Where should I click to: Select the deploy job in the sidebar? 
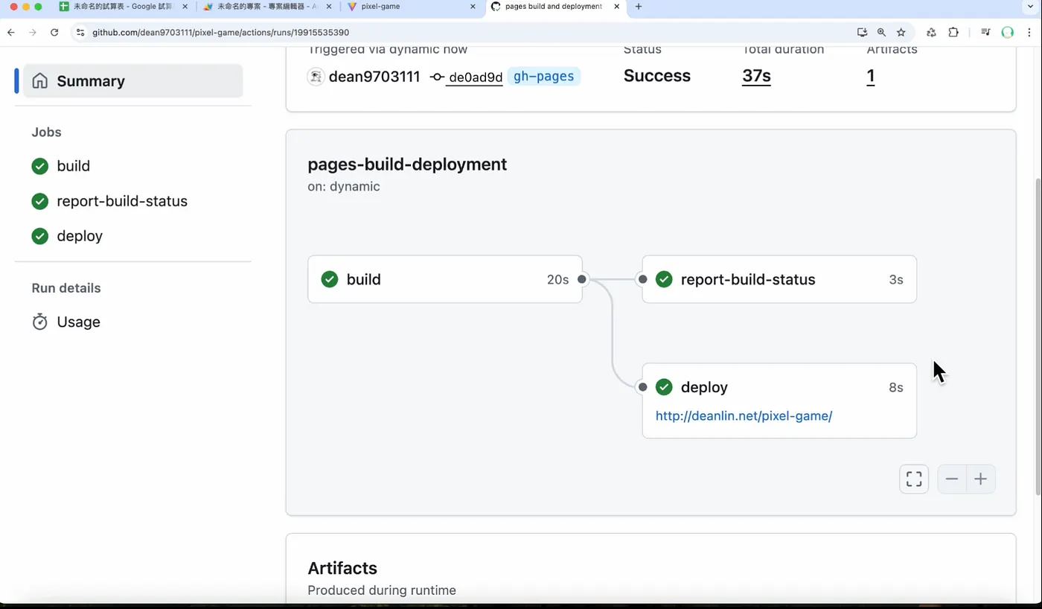click(80, 236)
